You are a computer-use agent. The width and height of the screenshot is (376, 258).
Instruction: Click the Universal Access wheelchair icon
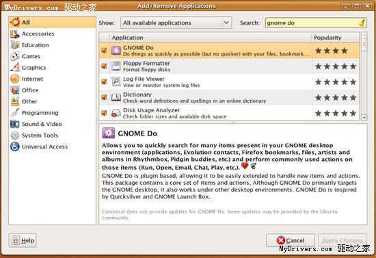point(14,146)
